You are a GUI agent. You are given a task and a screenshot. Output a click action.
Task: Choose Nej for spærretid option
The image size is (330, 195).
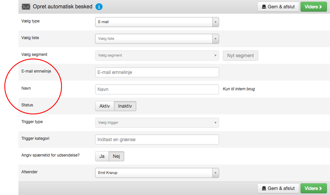(116, 156)
